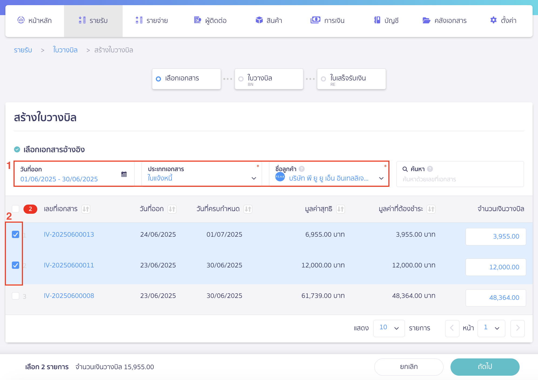Sort by outstanding amount column icon
Viewport: 538px width, 380px height.
coord(431,209)
